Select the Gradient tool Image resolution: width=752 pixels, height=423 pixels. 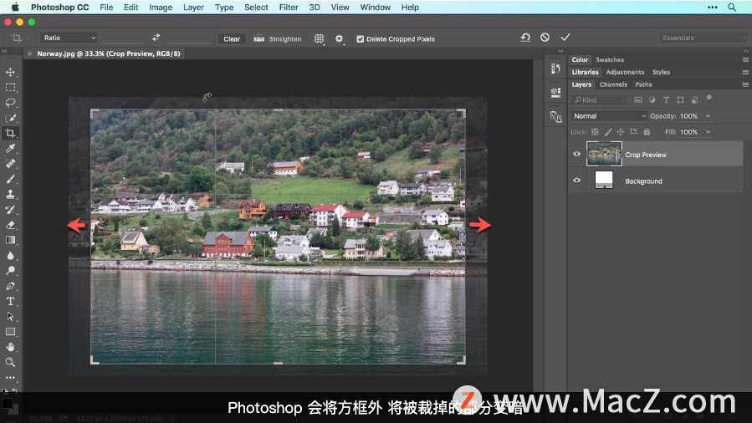[x=10, y=240]
